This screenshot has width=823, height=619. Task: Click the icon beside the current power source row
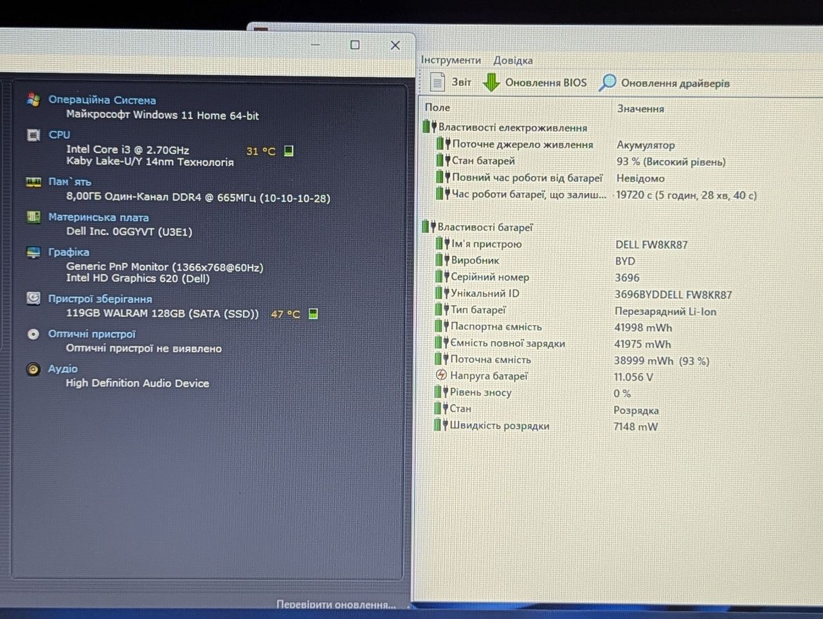[442, 144]
